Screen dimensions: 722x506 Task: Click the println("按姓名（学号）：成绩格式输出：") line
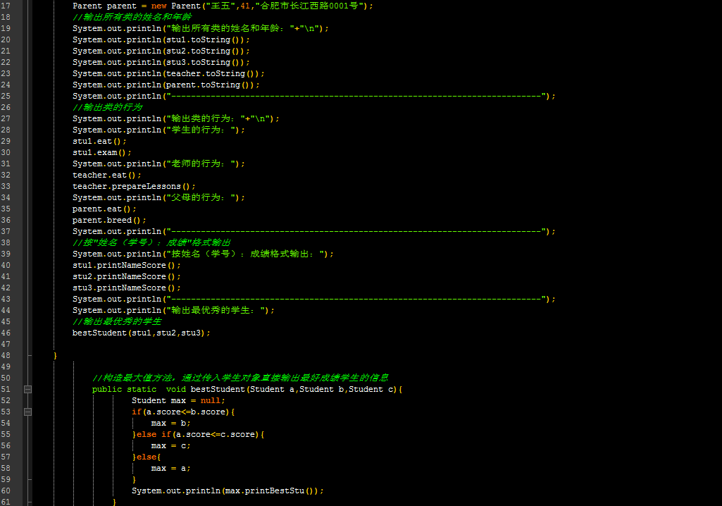click(x=203, y=254)
